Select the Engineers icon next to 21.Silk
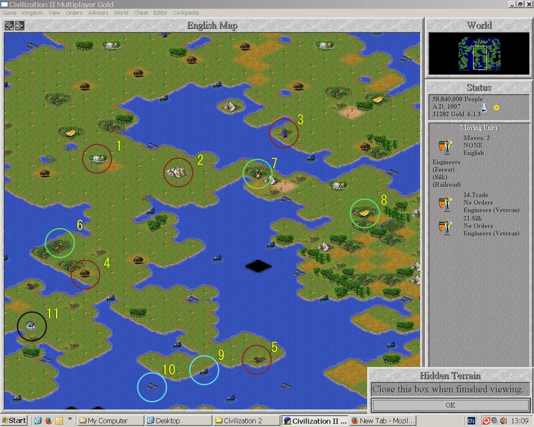Screen dimensions: 534x427 446,226
